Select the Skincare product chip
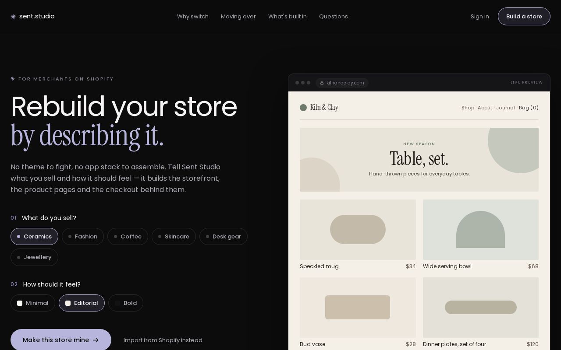 click(x=174, y=237)
